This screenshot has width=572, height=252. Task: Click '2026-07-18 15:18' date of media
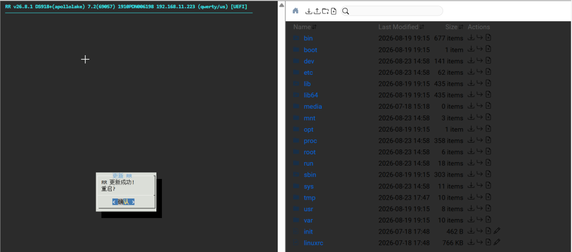tap(404, 106)
